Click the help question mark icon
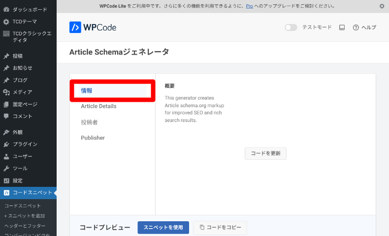 356,28
